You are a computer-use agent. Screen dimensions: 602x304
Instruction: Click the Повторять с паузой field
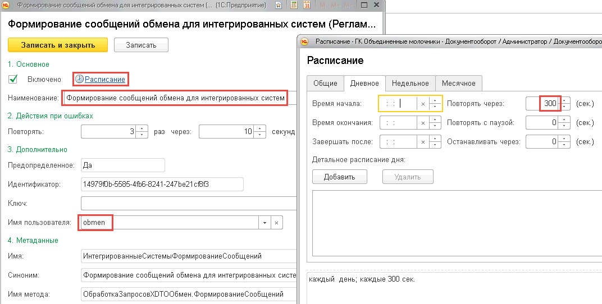coord(542,123)
